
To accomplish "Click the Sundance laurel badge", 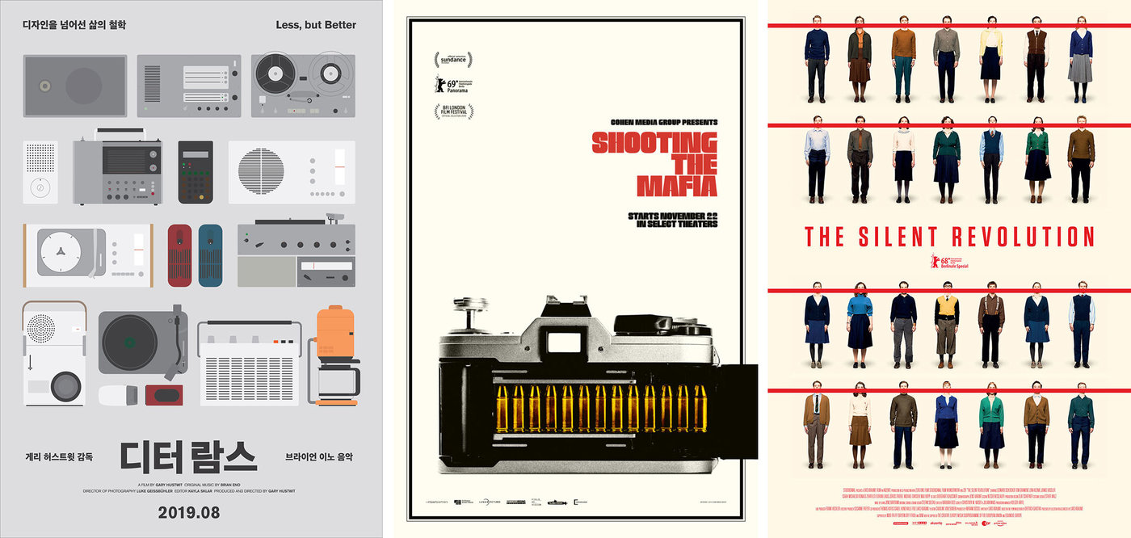I will click(453, 59).
